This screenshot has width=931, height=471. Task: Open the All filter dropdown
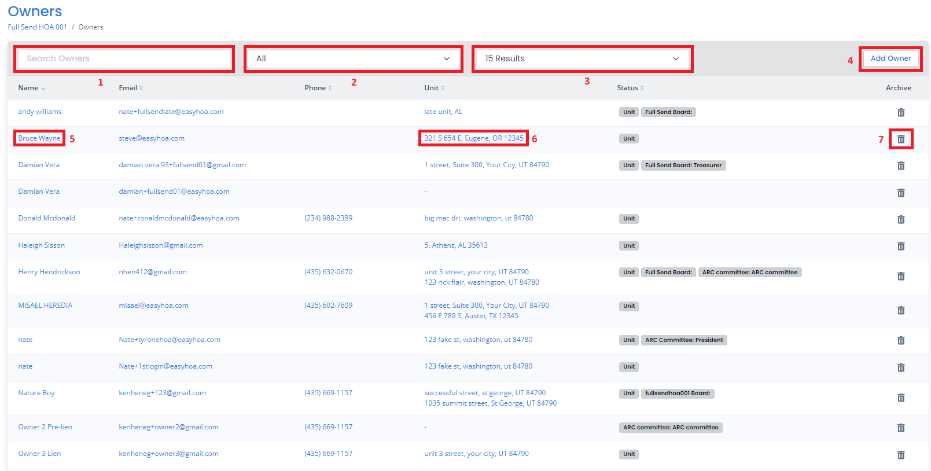point(353,58)
